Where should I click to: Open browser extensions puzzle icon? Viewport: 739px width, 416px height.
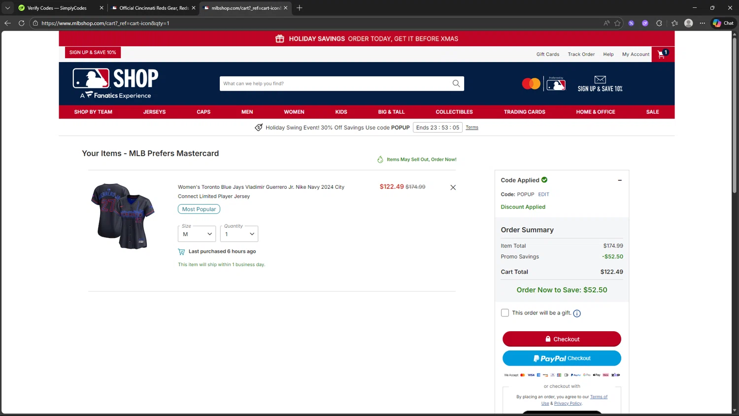coord(659,23)
